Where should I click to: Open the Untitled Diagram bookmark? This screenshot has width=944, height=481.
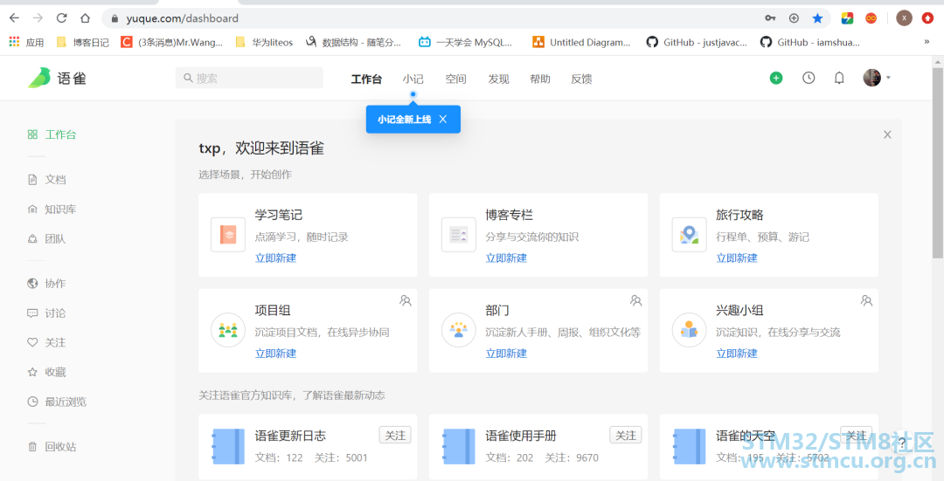[581, 42]
